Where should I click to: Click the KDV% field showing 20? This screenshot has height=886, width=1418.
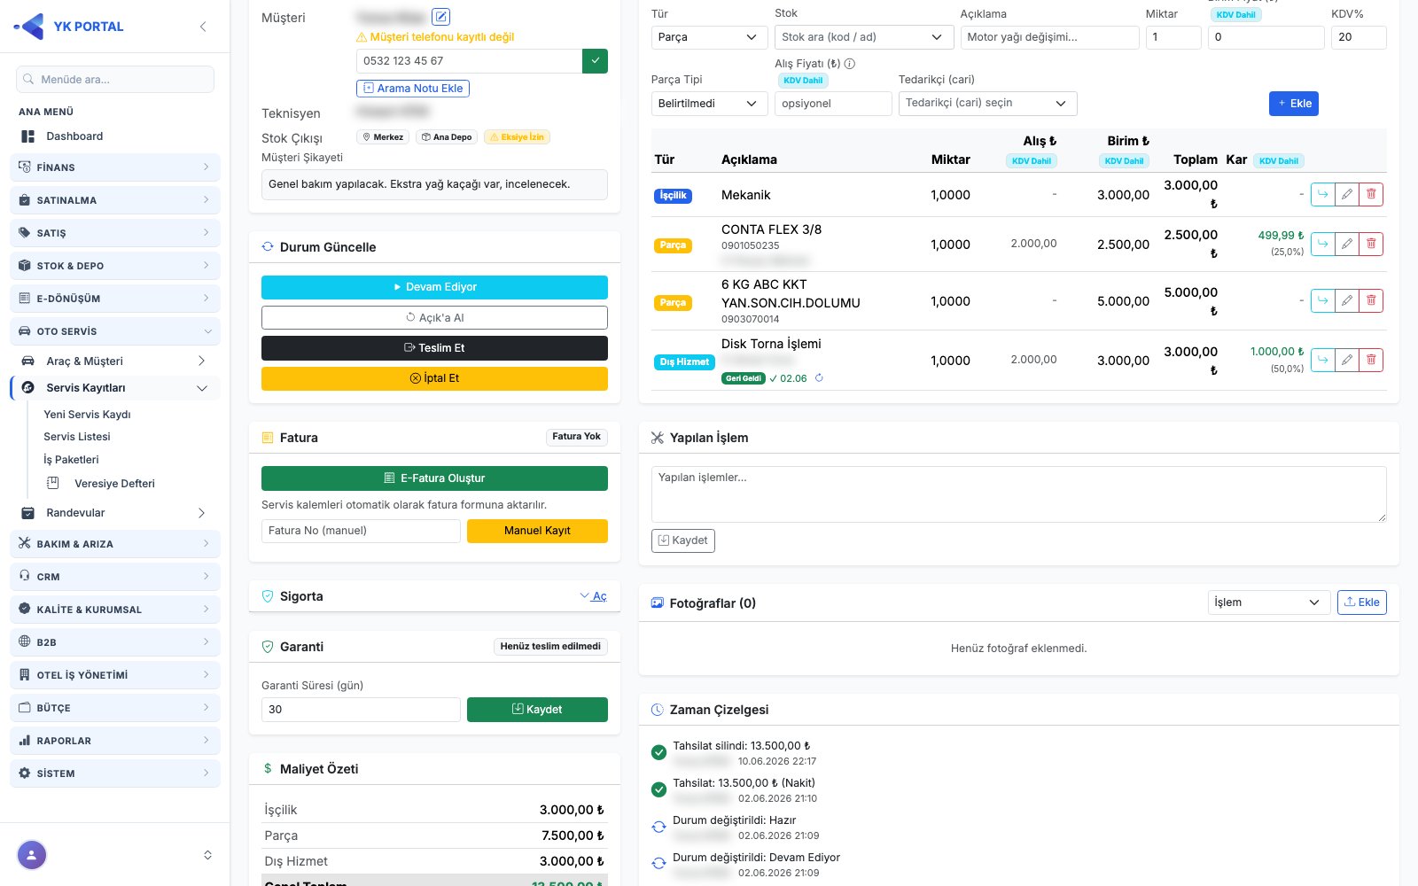pyautogui.click(x=1359, y=37)
